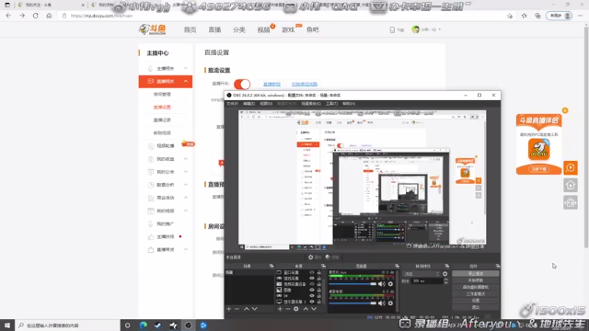The image size is (589, 331).
Task: Adjust 桌面音频 volume slider
Action: pyautogui.click(x=352, y=302)
